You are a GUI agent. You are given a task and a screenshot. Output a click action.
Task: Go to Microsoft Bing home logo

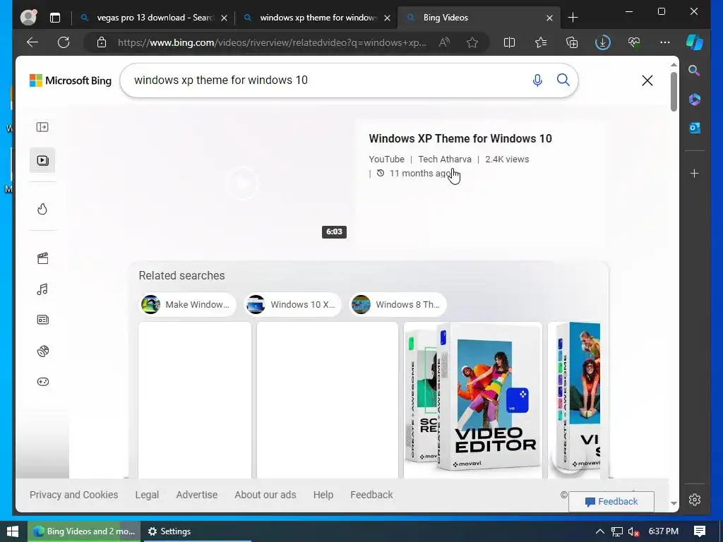(71, 80)
